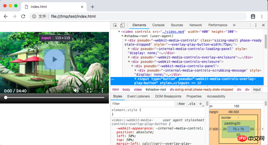Collapse the video element node

click(119, 31)
